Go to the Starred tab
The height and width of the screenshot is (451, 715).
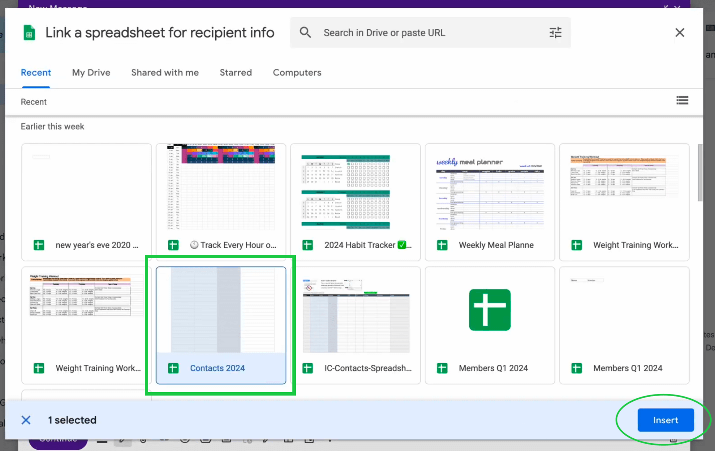pos(236,72)
